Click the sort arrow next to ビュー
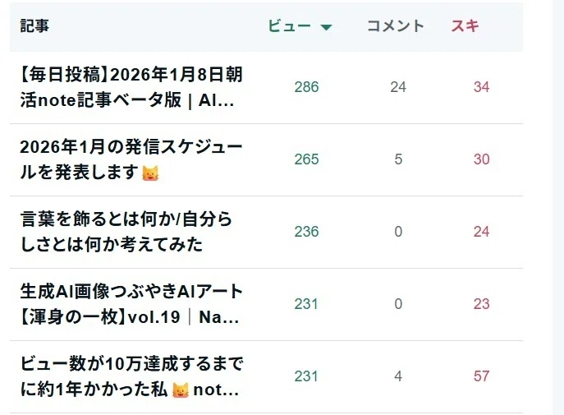Viewport: 564px width, 415px height. 326,27
